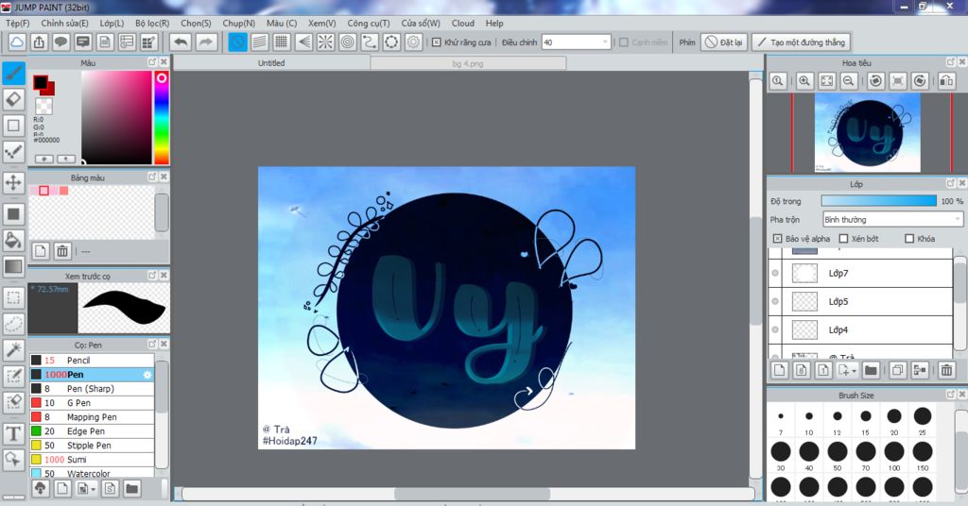
Task: Delete layer with trash icon in Lớp panel
Action: pos(945,370)
